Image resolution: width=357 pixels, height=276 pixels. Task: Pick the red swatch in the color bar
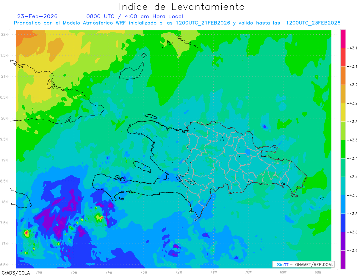343,57
